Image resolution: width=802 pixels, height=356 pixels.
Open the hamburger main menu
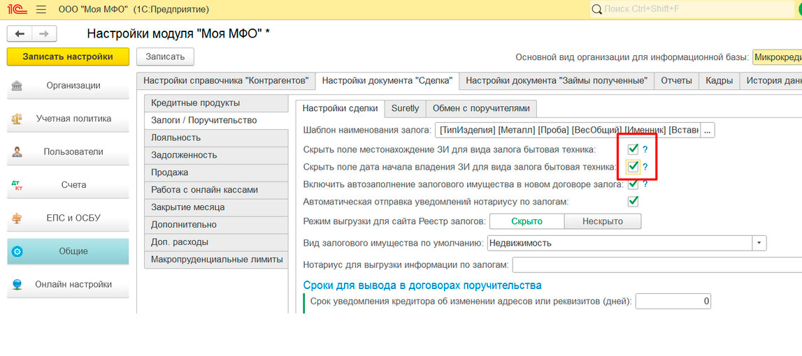(x=41, y=9)
